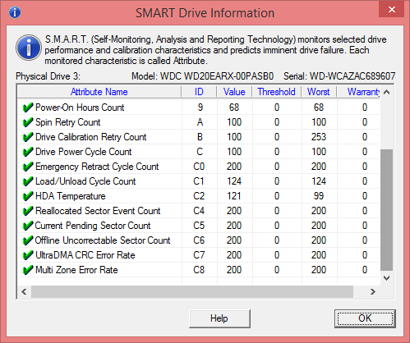Click checkmark icon for HDA Temperature
This screenshot has height=343, width=410.
pyautogui.click(x=28, y=196)
